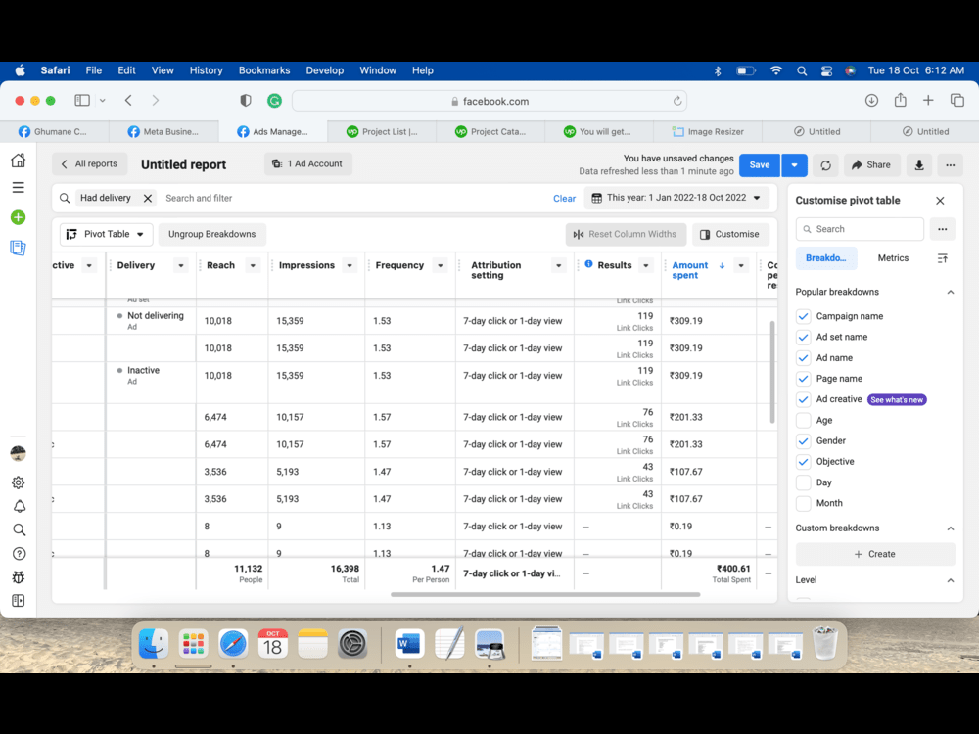This screenshot has width=979, height=734.
Task: Open the Frequency column dropdown
Action: 441,265
